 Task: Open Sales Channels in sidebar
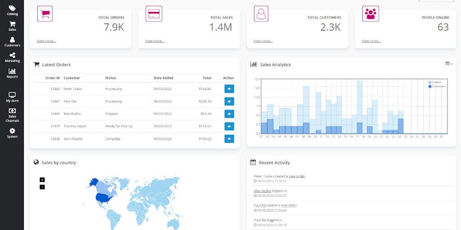coord(12,115)
